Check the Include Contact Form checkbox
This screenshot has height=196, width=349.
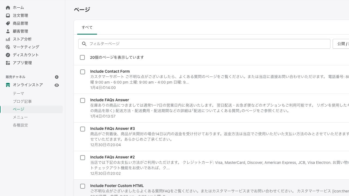tap(83, 72)
